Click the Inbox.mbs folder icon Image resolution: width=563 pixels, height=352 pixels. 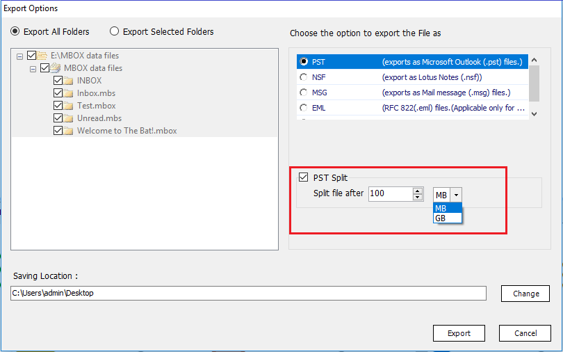tap(68, 93)
